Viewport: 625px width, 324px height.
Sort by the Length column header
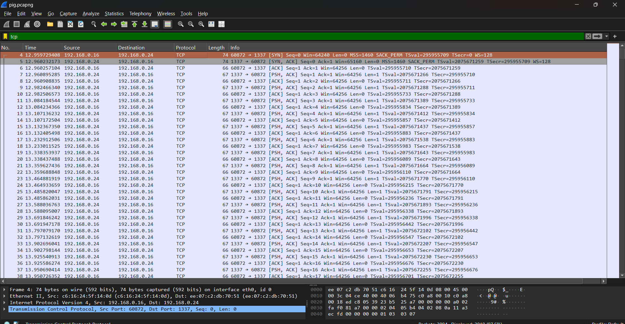point(218,47)
